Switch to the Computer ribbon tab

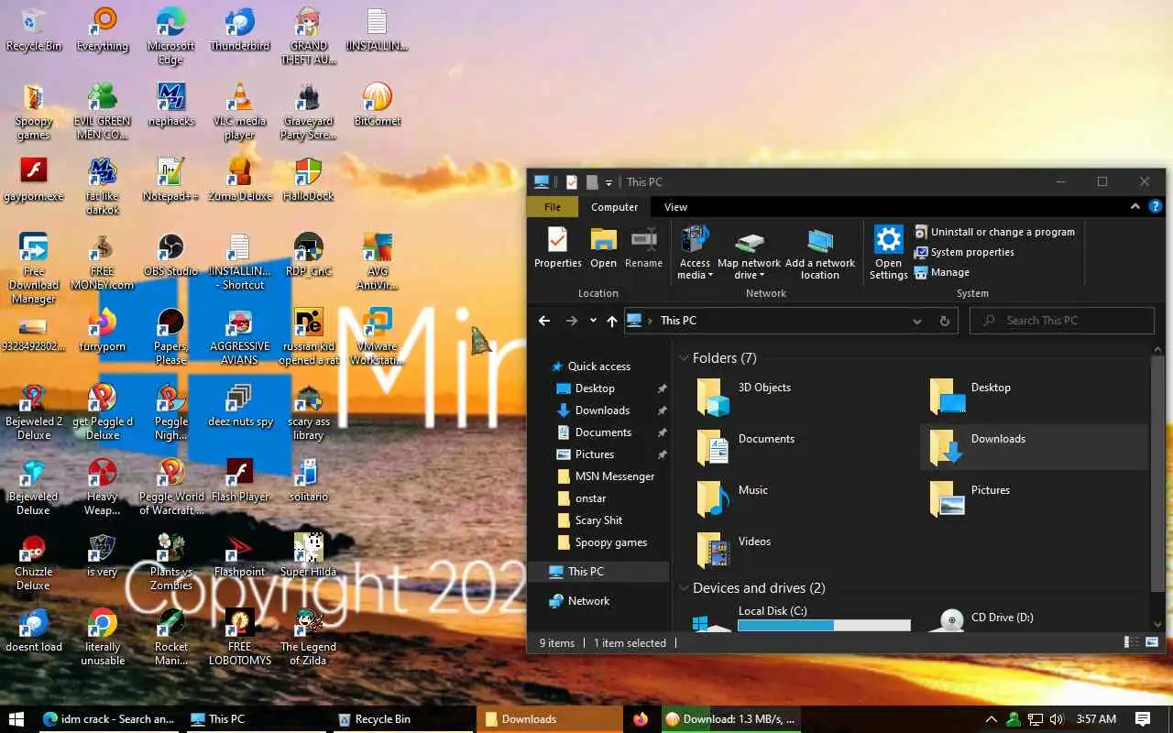click(614, 207)
